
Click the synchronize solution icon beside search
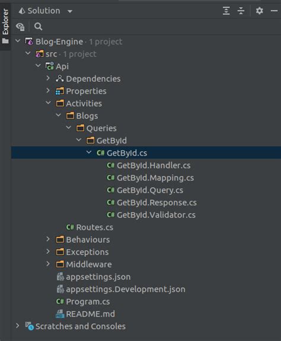point(20,27)
